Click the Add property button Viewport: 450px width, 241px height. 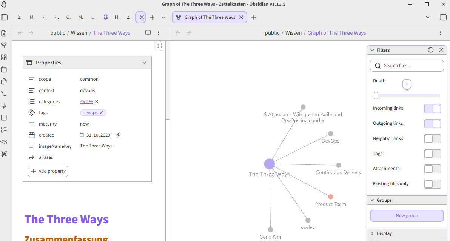tap(48, 171)
